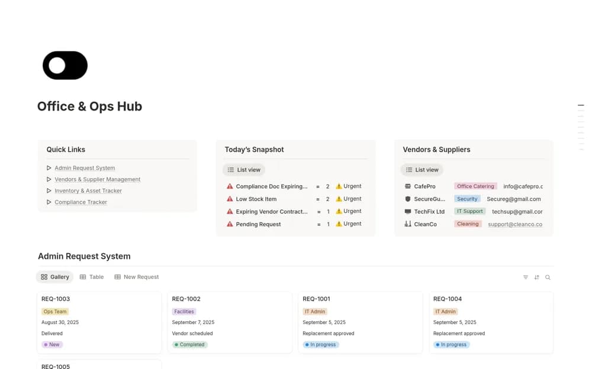Click the Office Catering tag
Viewport: 592px width, 369px height.
(475, 186)
